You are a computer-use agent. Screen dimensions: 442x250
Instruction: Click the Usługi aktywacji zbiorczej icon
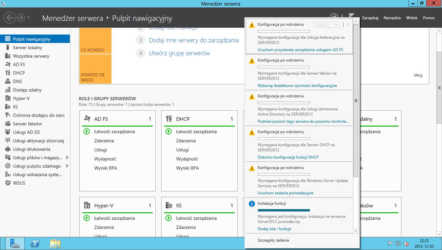pyautogui.click(x=8, y=141)
